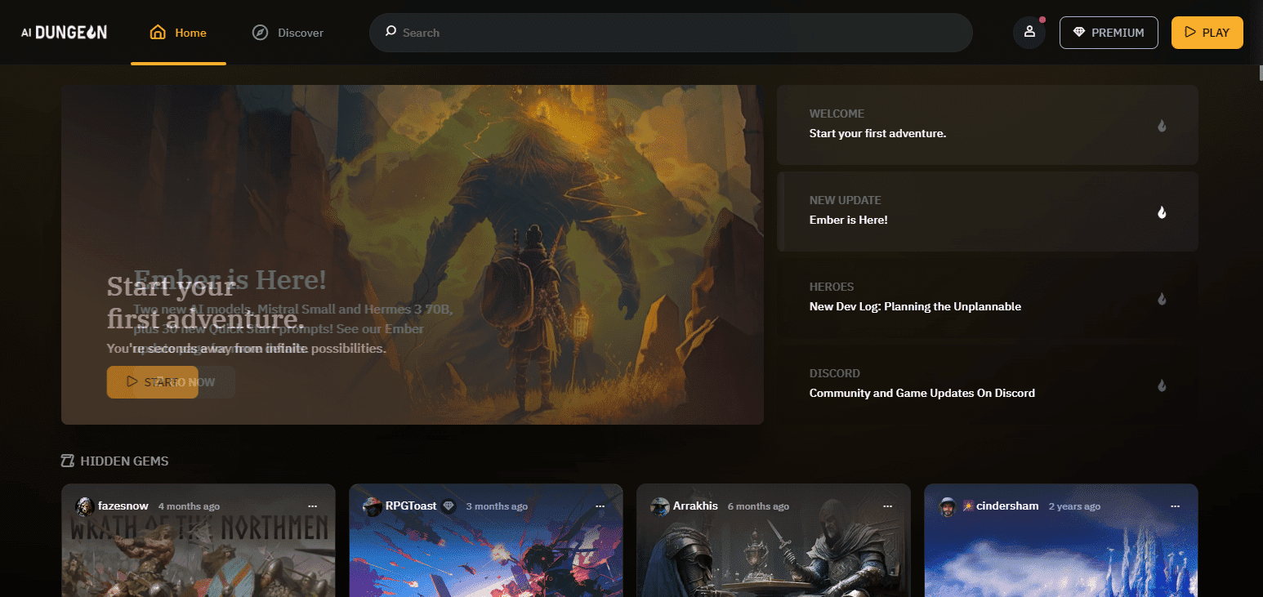Open fazesnow's avatar

84,506
